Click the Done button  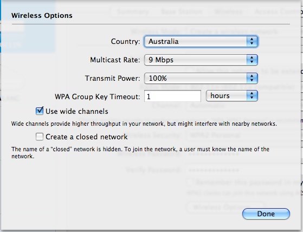click(x=266, y=214)
